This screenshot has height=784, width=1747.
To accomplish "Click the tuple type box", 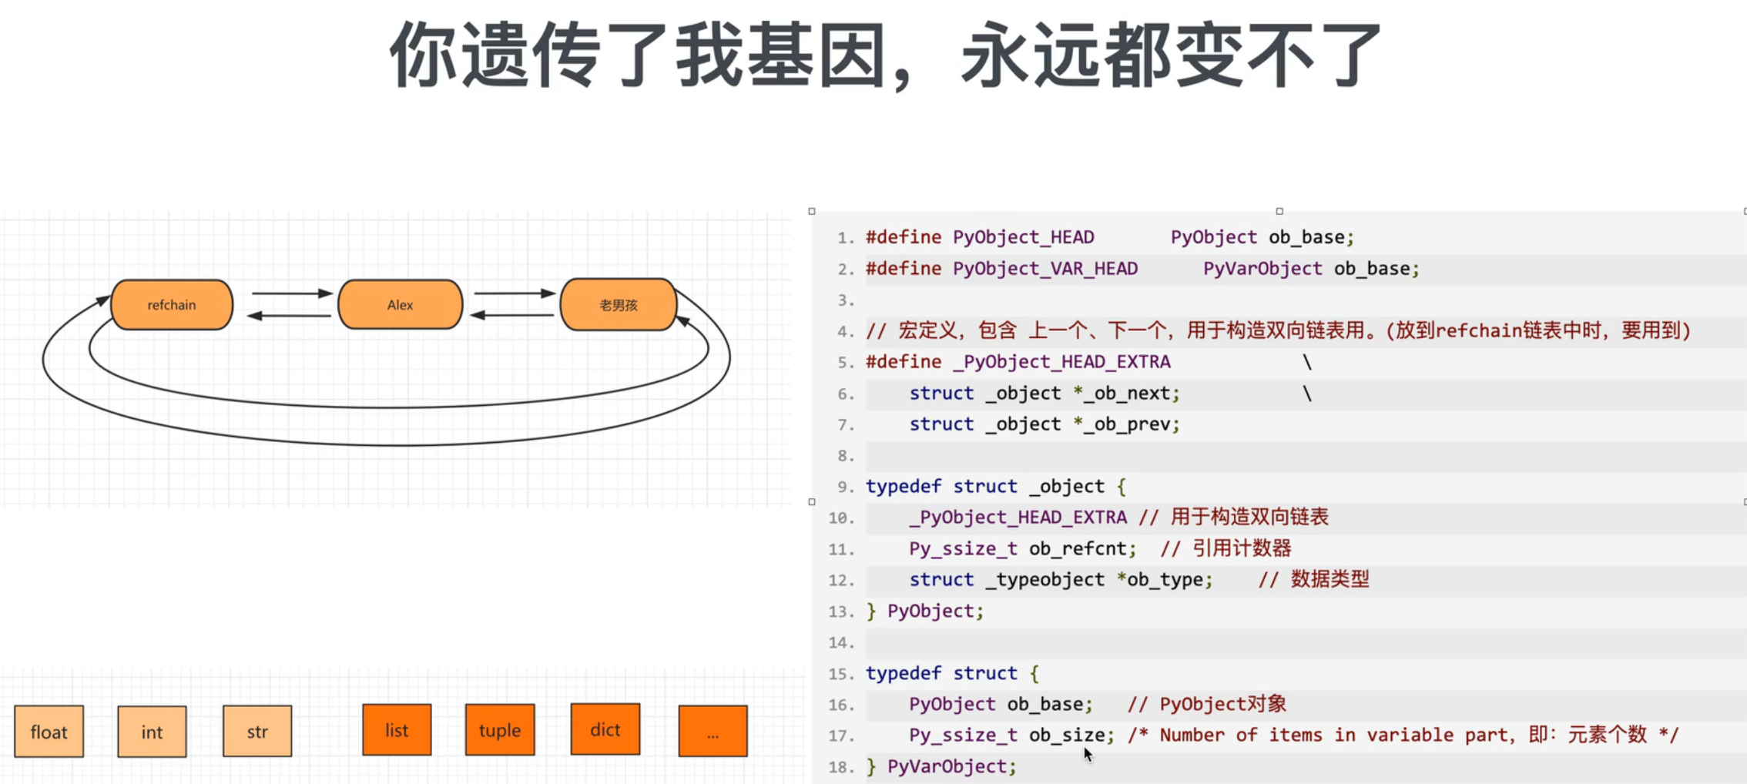I will (x=500, y=730).
